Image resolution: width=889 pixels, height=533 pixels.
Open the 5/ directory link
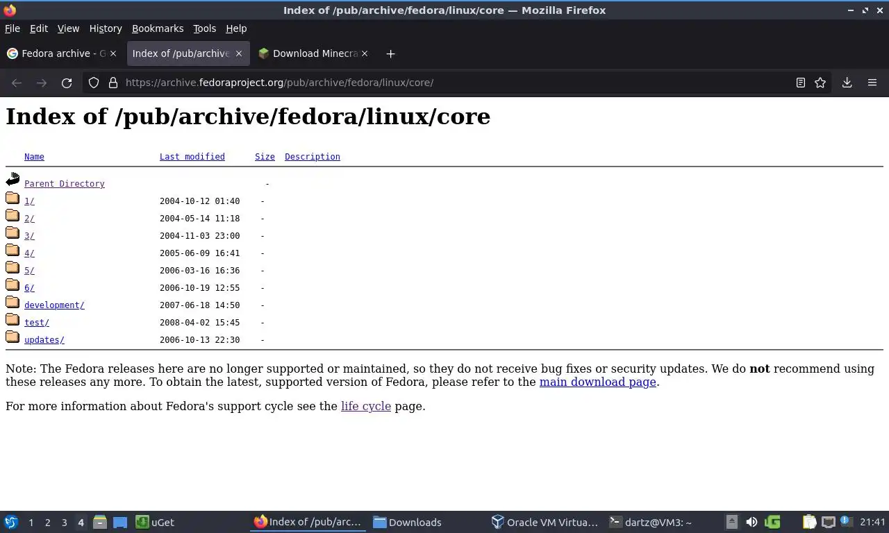coord(29,271)
